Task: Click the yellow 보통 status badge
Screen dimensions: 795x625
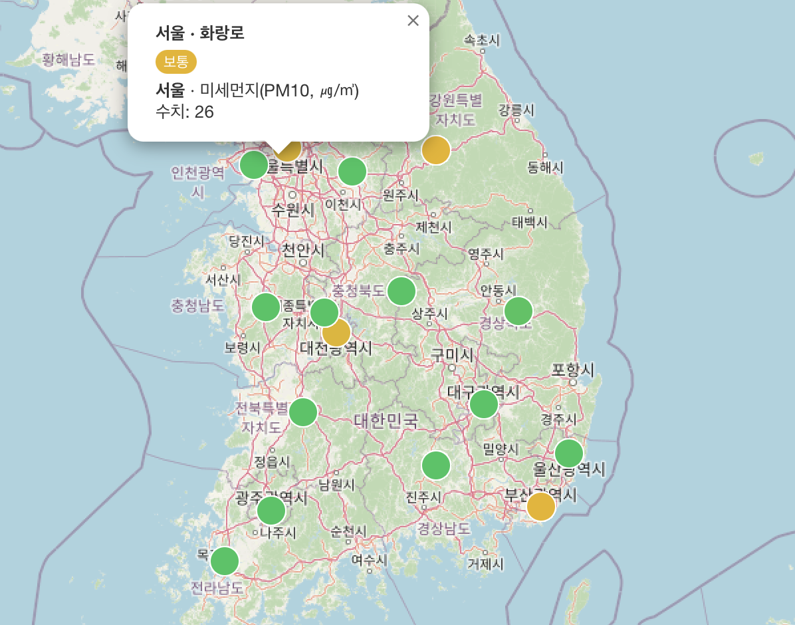Action: [x=175, y=62]
